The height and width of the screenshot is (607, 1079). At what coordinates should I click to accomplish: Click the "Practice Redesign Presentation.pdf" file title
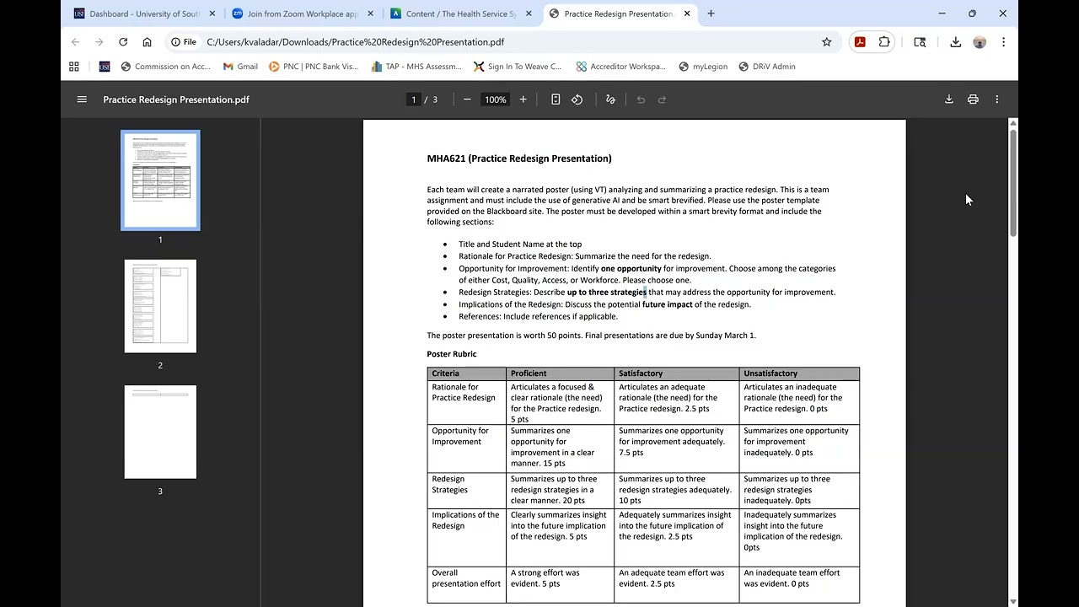176,99
